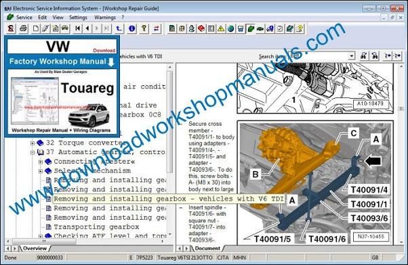Open the View menu
The width and height of the screenshot is (408, 265).
click(58, 18)
